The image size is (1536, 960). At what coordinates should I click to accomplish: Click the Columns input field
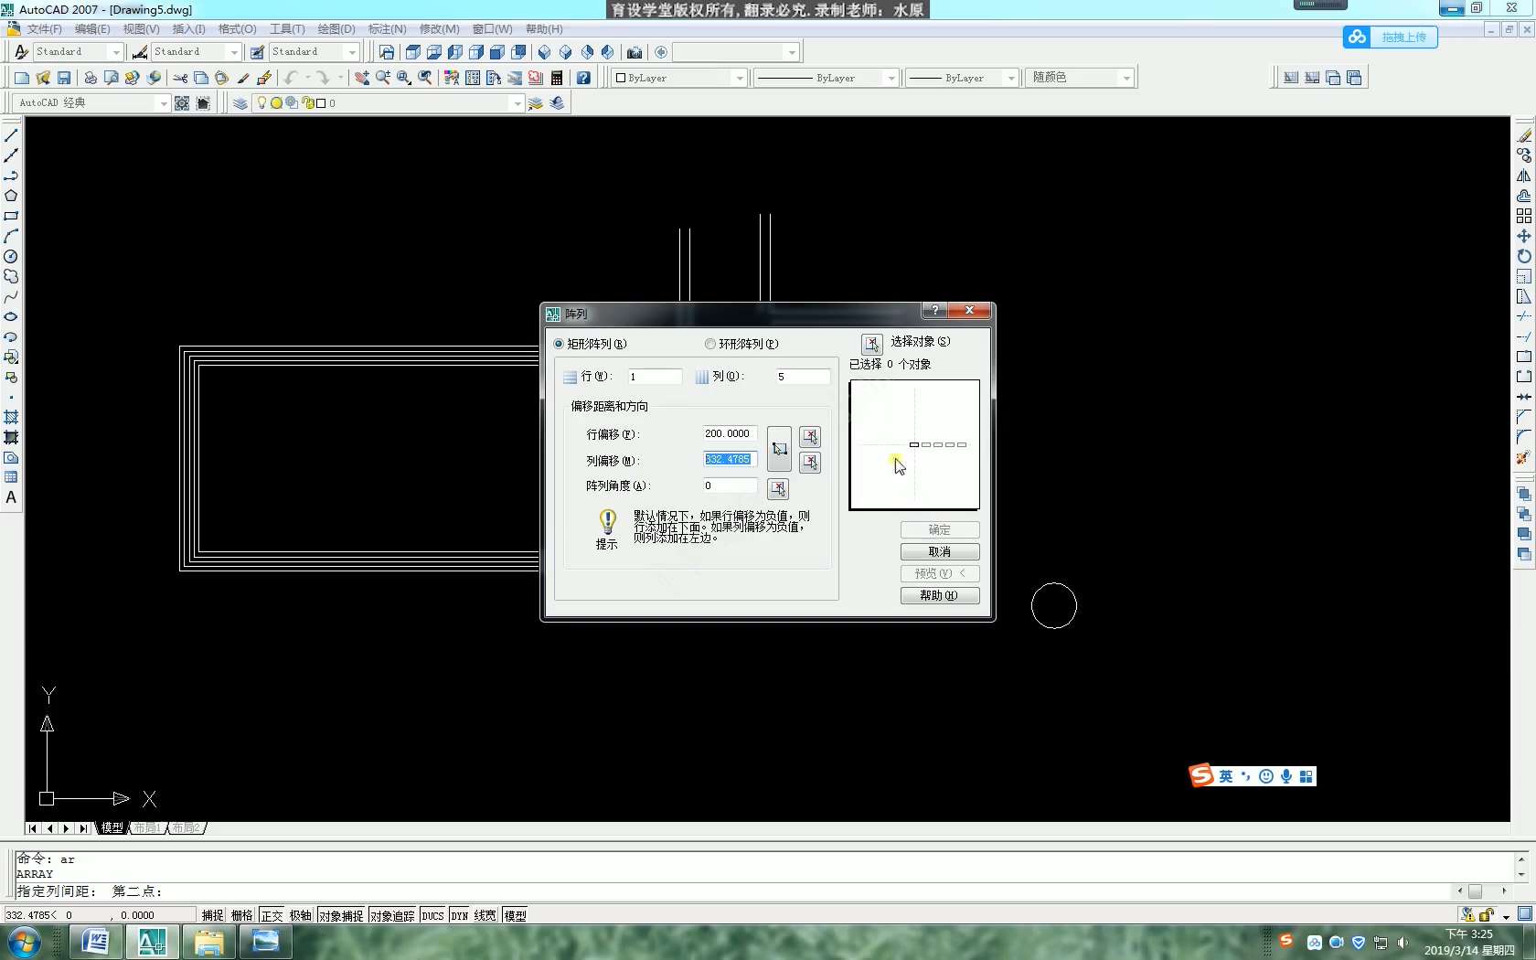[803, 377]
